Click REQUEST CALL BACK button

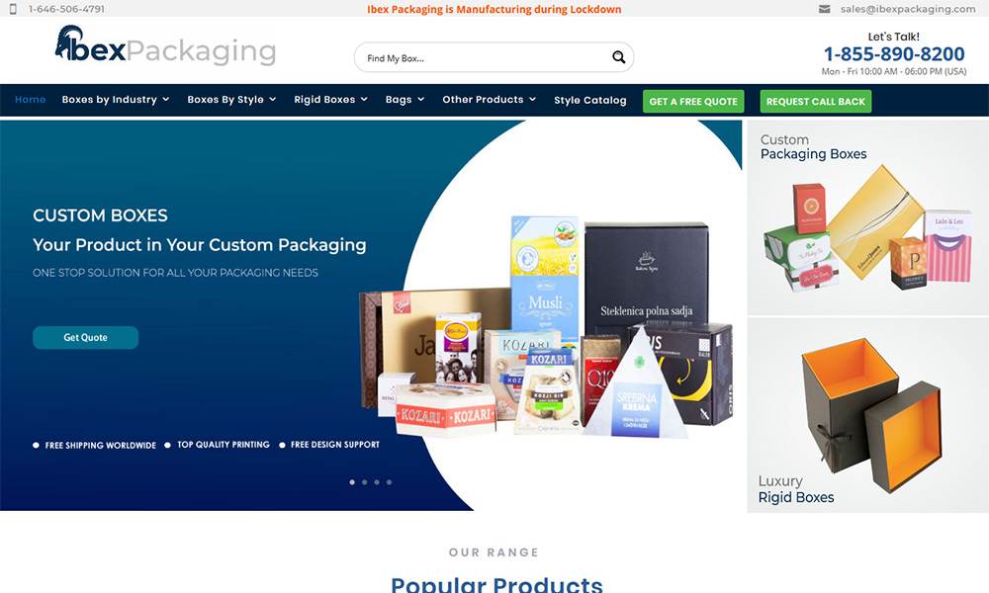click(816, 102)
